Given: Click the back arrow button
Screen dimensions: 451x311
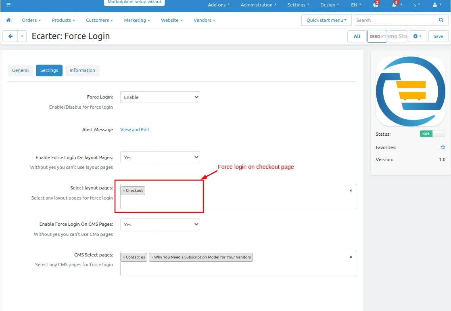Looking at the screenshot, I should (x=10, y=36).
